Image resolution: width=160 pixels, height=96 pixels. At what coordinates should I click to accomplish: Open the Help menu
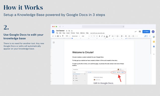(x=87, y=33)
